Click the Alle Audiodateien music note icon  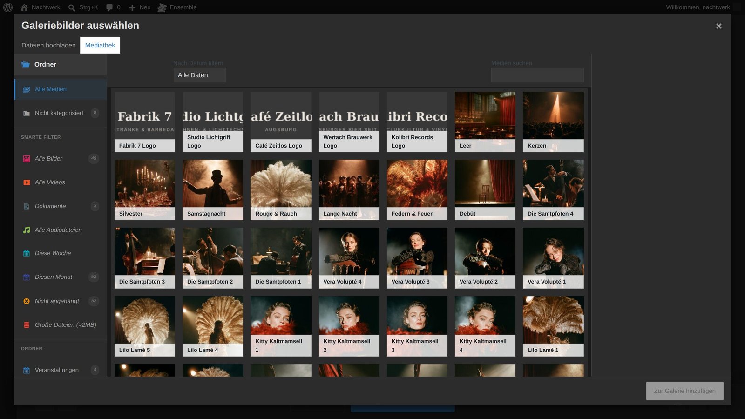27,230
